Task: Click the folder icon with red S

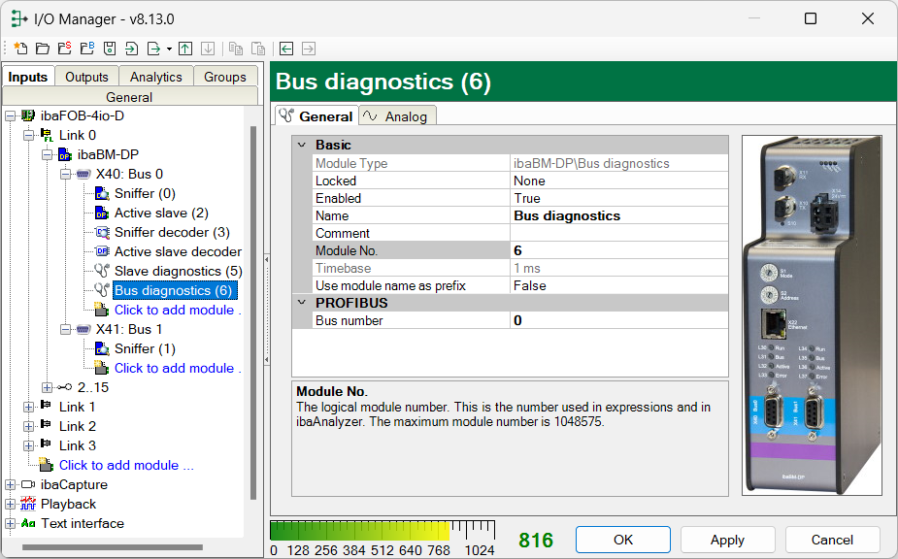Action: pos(65,49)
